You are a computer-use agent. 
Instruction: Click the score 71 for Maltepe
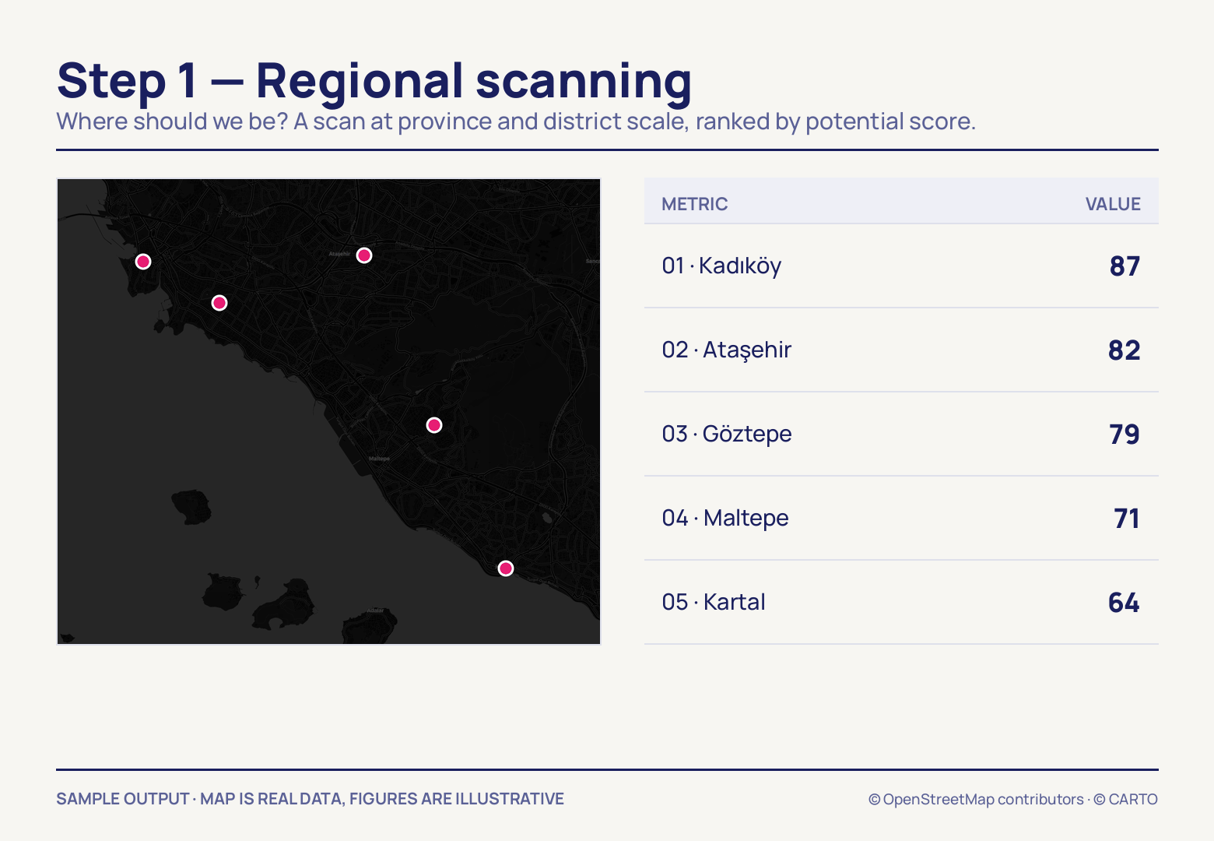coord(1127,519)
